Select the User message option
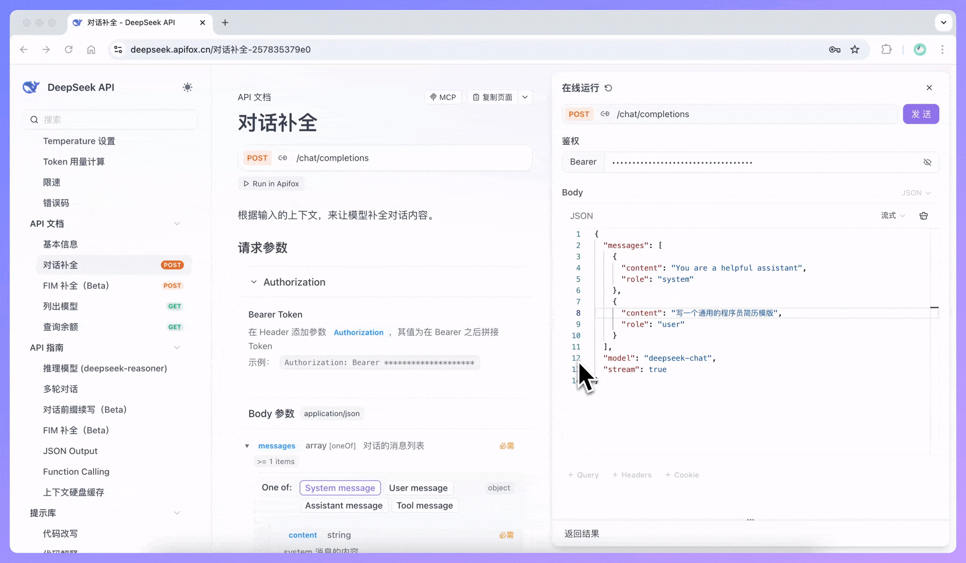 [x=418, y=488]
